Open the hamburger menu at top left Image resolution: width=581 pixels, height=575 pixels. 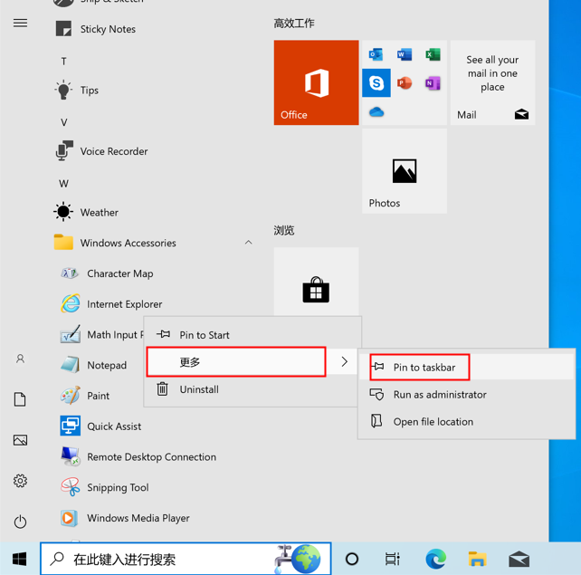20,23
